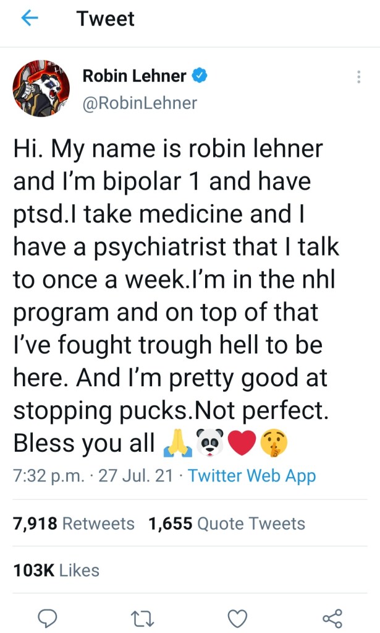Click the Twitter Web App source link
The height and width of the screenshot is (633, 380).
pos(251,476)
